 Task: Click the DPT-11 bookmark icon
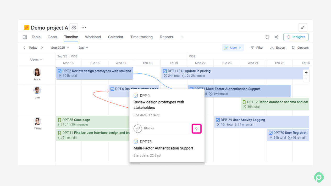point(59,133)
